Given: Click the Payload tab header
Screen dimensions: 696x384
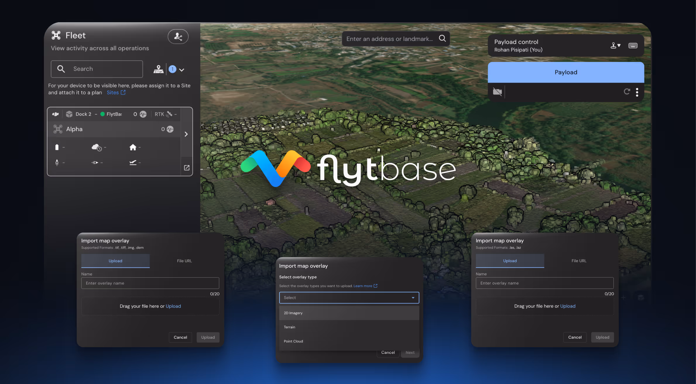Looking at the screenshot, I should pos(566,72).
